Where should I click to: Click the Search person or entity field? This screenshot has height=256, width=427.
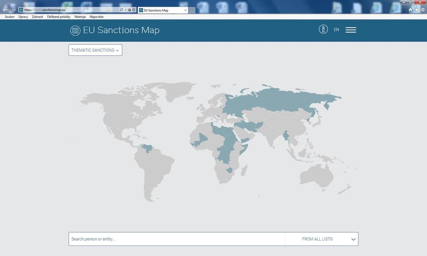coord(177,239)
